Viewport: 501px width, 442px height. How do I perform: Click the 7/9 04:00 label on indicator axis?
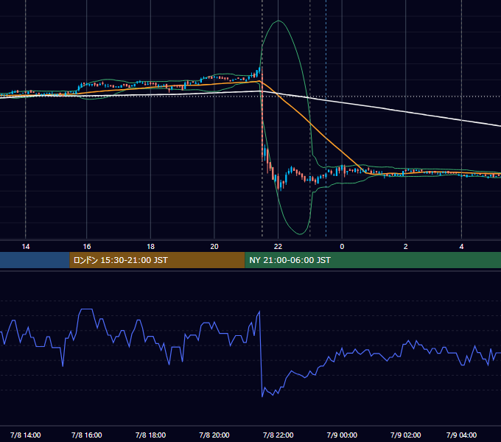(x=461, y=435)
